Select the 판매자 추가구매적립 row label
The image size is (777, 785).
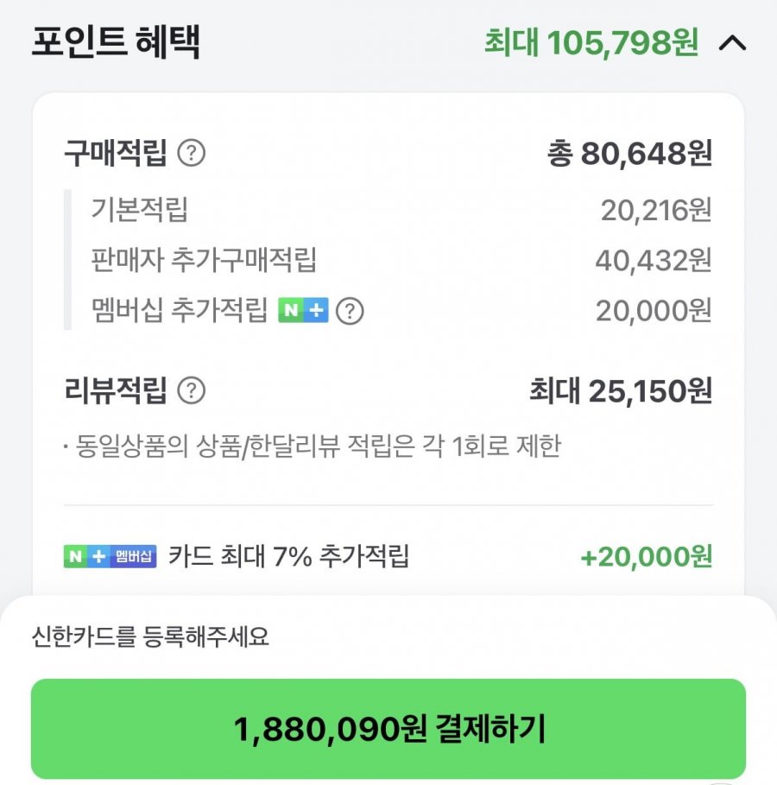[204, 259]
